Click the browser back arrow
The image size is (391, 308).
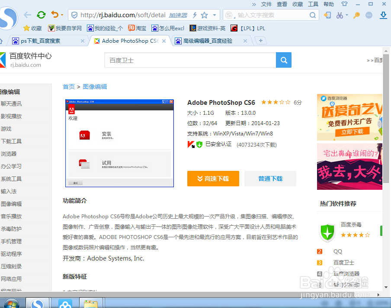tap(27, 15)
